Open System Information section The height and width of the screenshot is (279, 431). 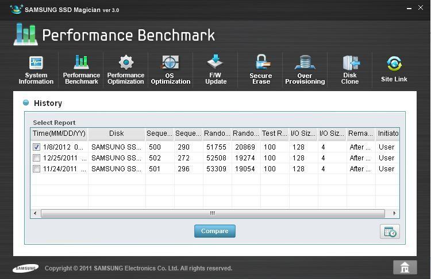pyautogui.click(x=36, y=70)
